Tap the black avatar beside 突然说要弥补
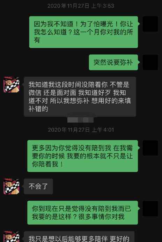 (x=150, y=62)
